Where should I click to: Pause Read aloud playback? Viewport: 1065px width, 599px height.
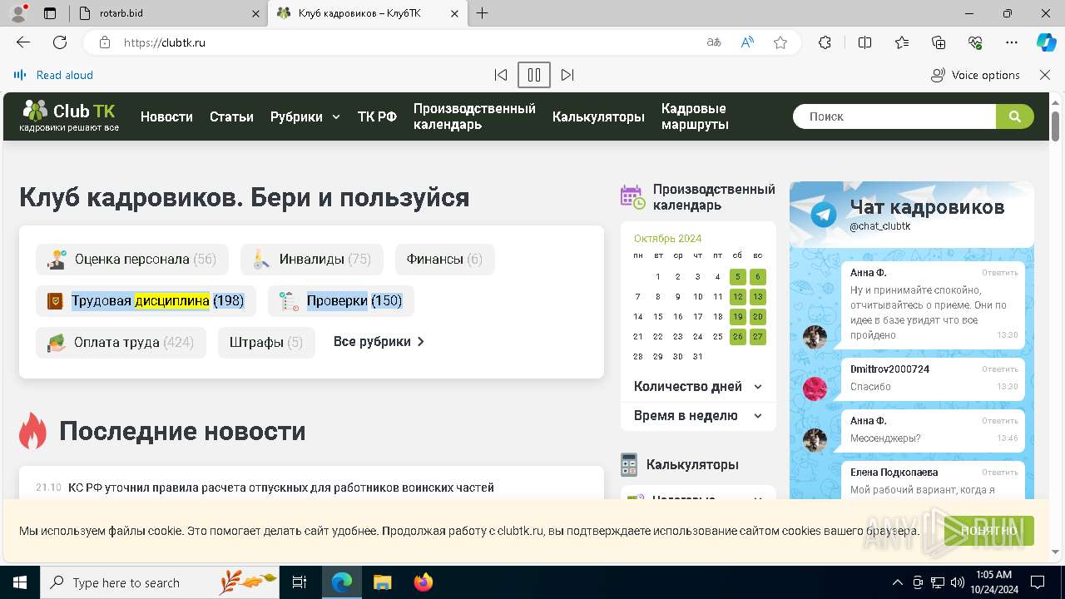point(534,75)
